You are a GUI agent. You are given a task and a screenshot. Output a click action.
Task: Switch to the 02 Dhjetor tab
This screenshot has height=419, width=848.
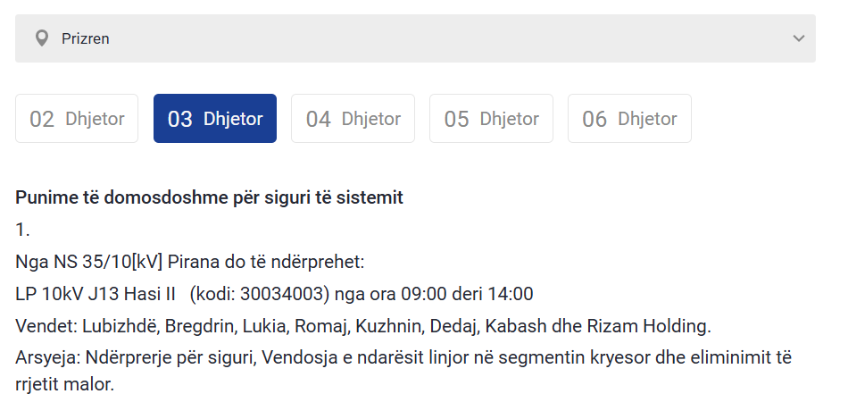pos(77,119)
